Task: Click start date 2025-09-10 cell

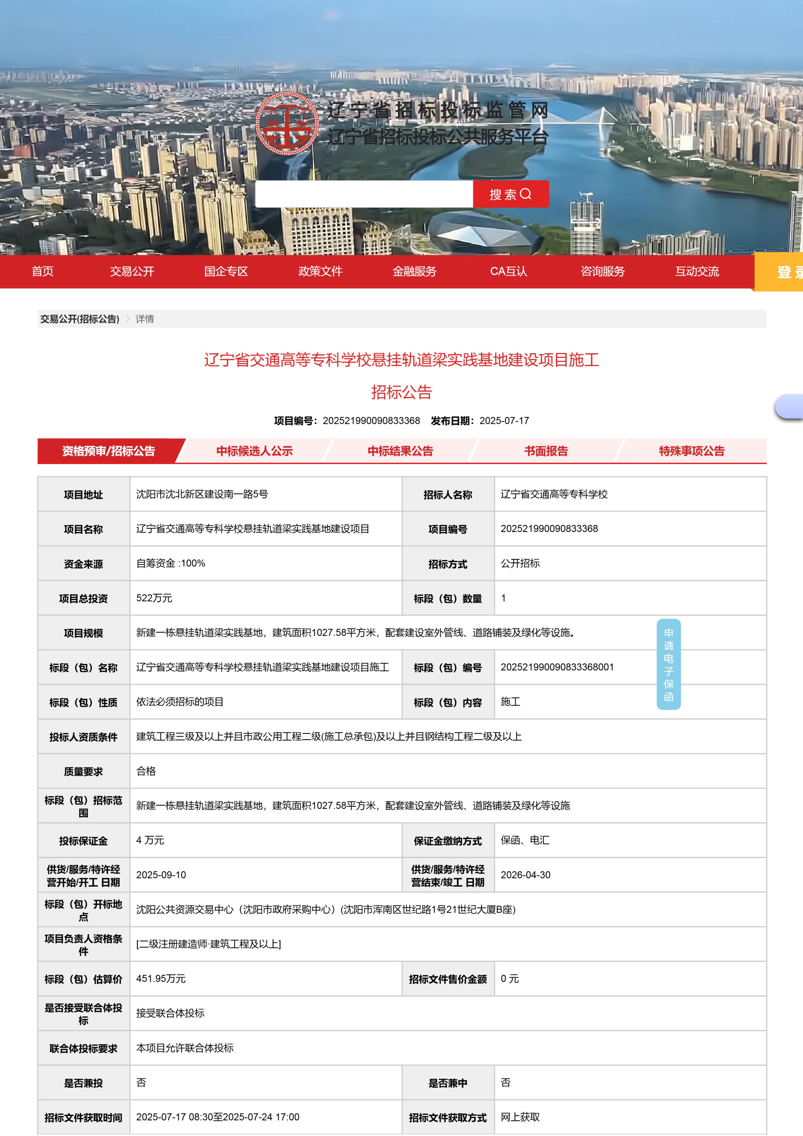Action: tap(266, 875)
